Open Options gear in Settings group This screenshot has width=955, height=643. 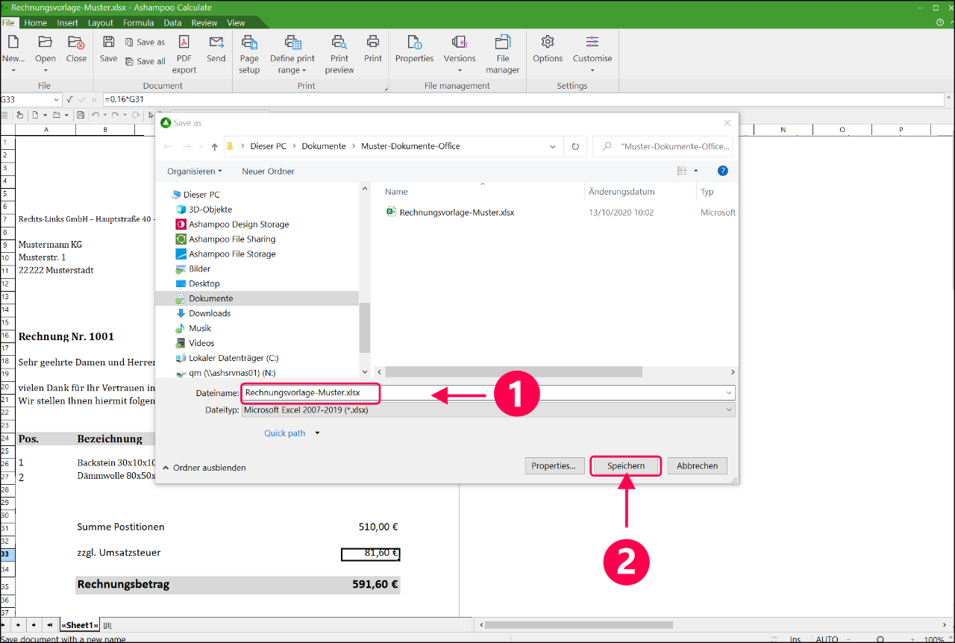pyautogui.click(x=548, y=42)
